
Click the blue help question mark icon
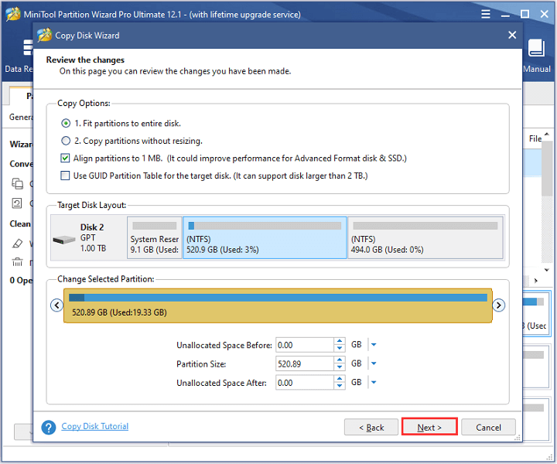point(49,428)
